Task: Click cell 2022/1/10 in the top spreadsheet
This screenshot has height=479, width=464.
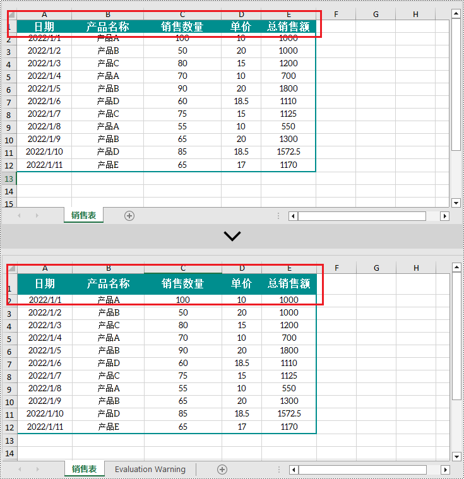Action: (x=44, y=152)
